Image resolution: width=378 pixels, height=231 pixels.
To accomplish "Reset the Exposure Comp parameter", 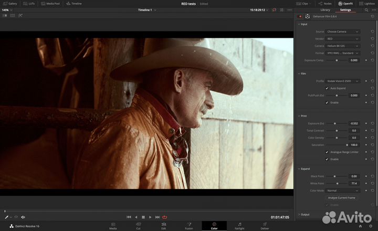I will [x=372, y=60].
